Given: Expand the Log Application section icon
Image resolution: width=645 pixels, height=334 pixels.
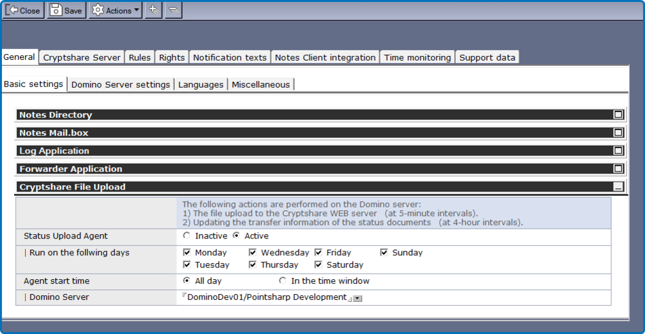Looking at the screenshot, I should point(618,151).
